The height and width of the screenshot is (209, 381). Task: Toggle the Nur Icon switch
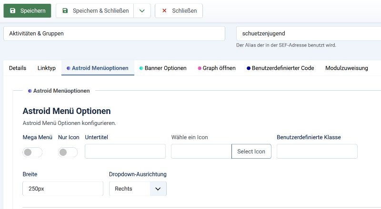(68, 152)
